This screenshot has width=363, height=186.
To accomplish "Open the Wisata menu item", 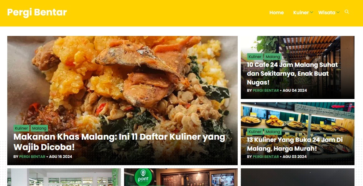I will tap(327, 13).
